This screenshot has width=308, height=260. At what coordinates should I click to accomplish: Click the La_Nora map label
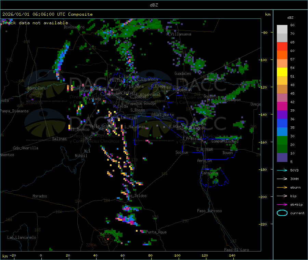(x=136, y=86)
